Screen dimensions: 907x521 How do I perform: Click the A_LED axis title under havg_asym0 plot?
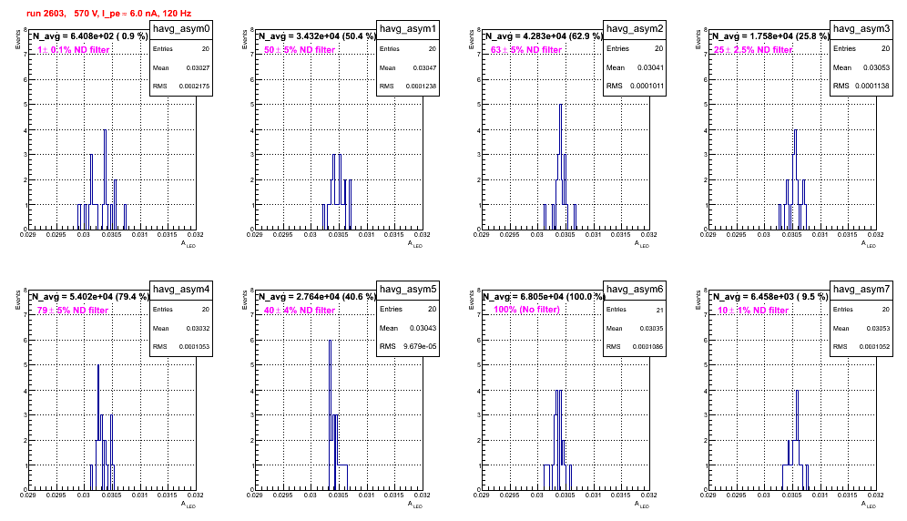189,244
